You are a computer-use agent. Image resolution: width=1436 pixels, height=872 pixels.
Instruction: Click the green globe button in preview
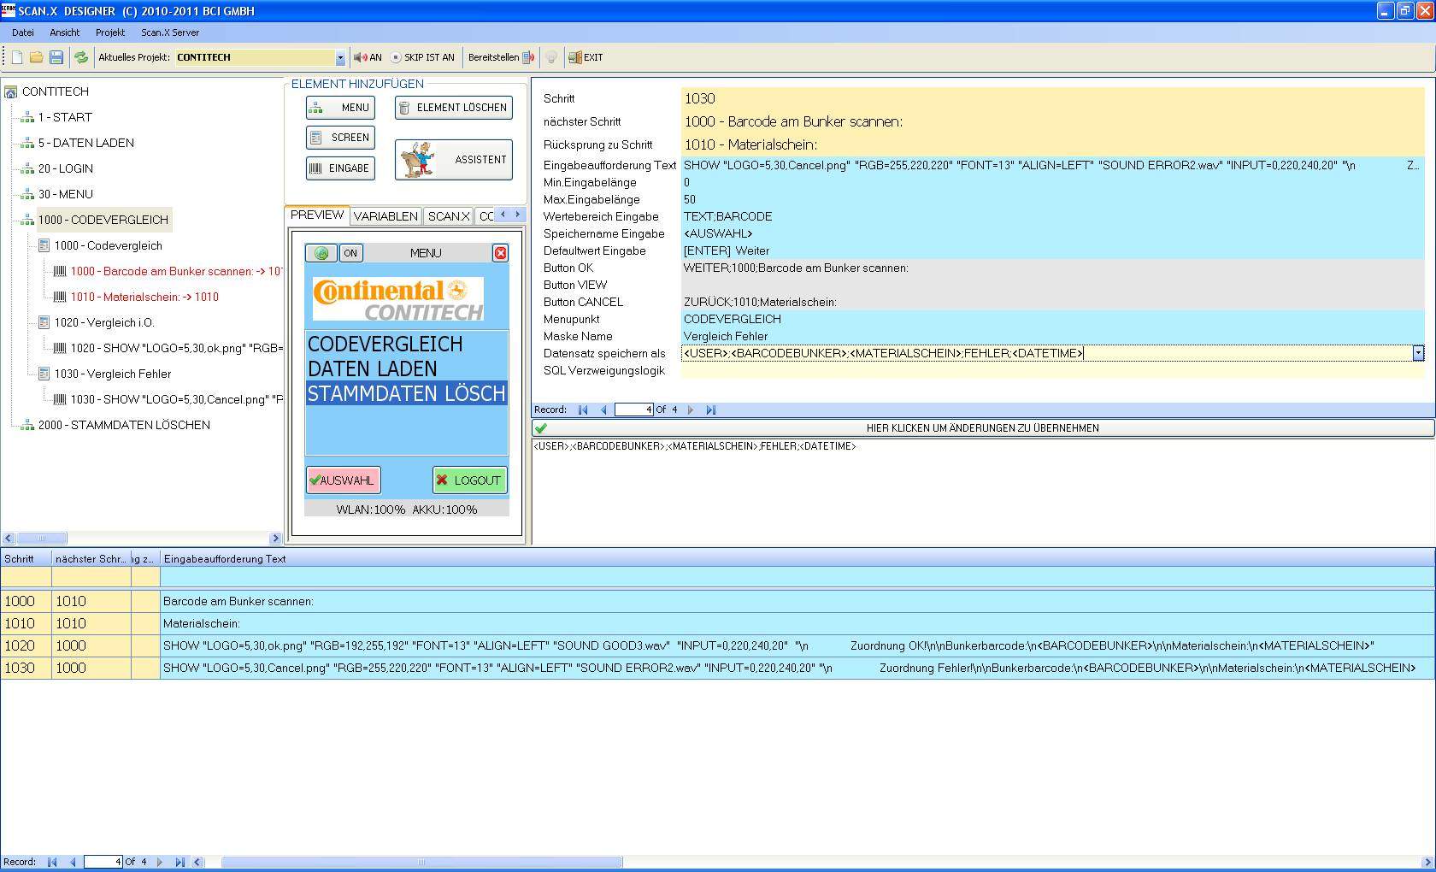click(x=321, y=253)
